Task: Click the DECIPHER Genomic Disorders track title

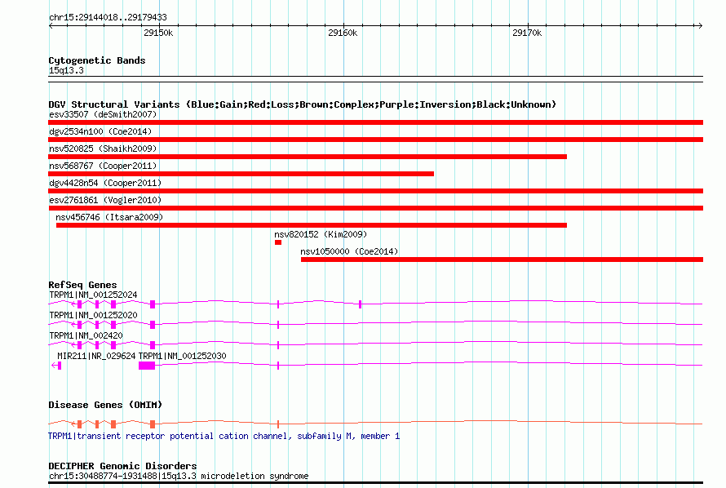Action: click(x=122, y=466)
